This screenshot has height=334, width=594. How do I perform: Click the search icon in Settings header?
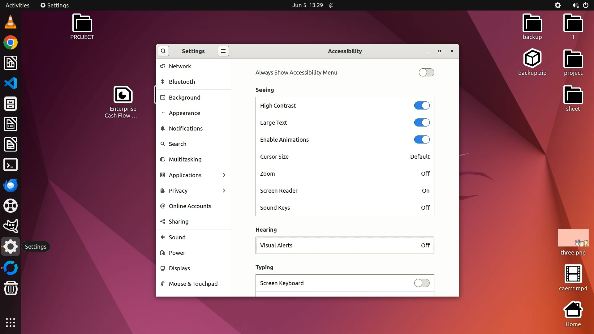click(x=163, y=51)
